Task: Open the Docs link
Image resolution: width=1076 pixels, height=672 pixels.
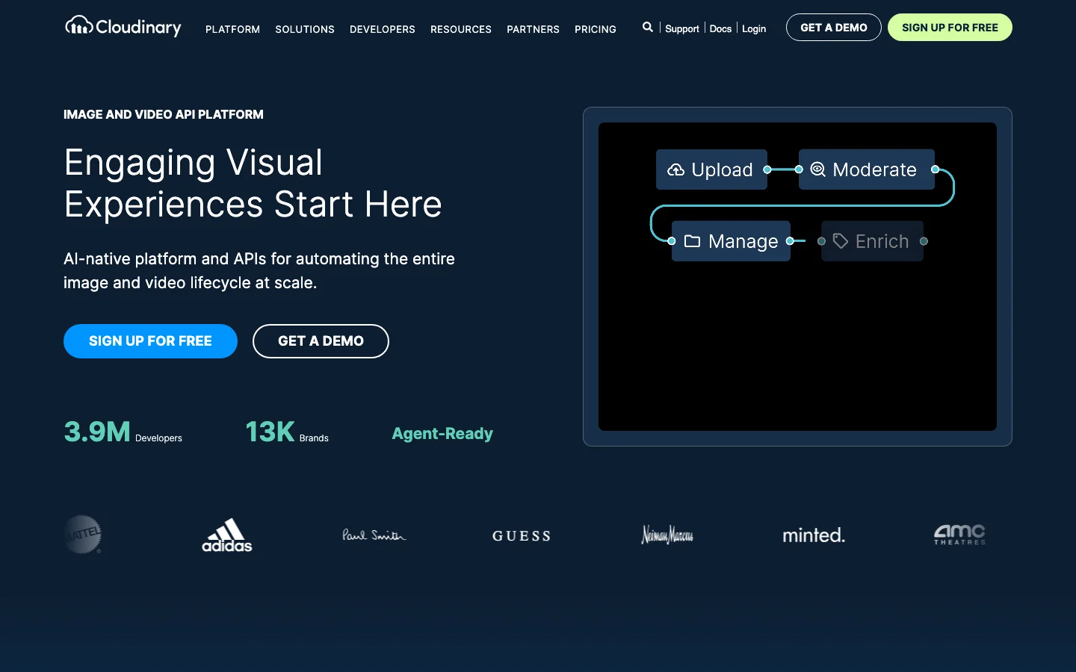Action: pyautogui.click(x=720, y=28)
